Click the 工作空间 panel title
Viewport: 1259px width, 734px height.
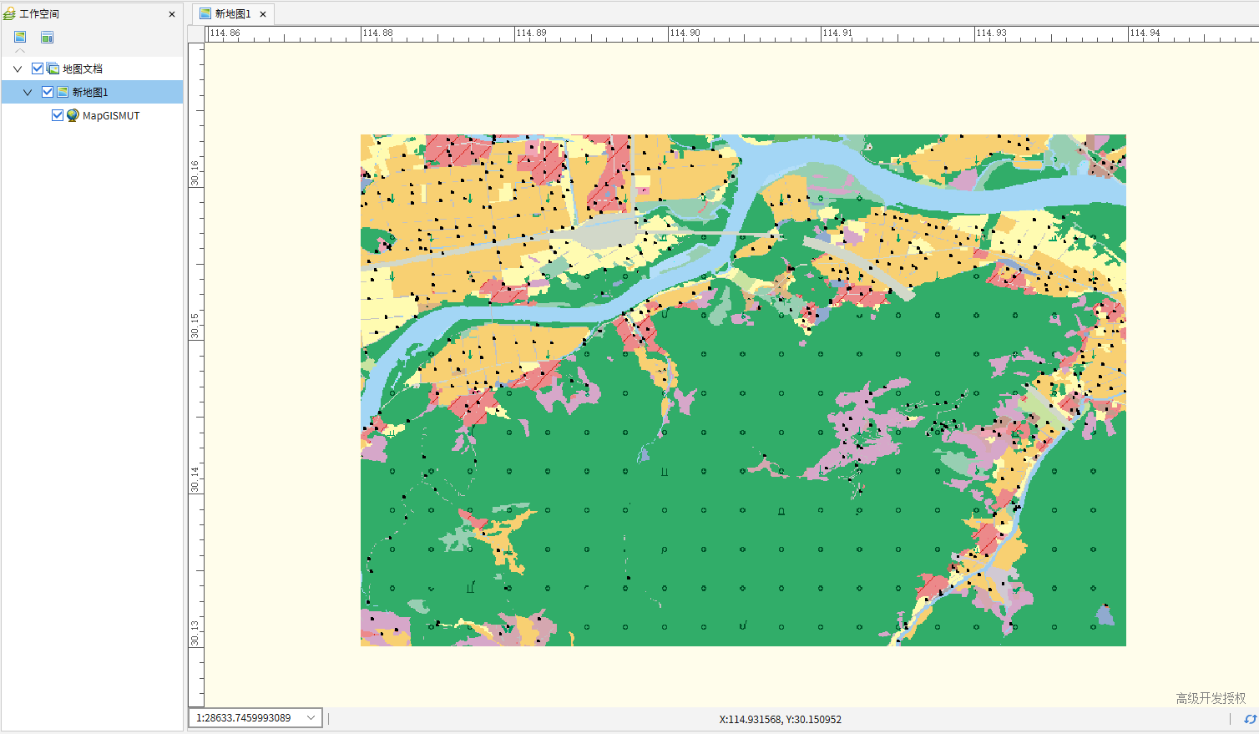(x=39, y=14)
